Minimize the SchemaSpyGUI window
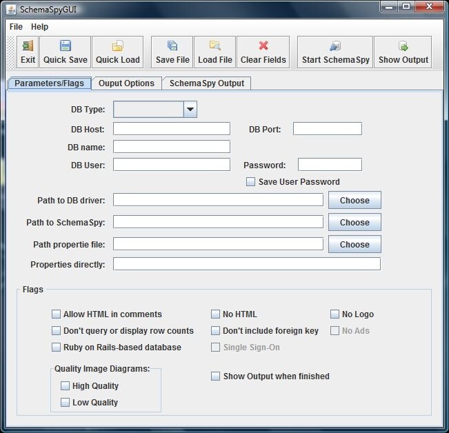Screen dimensions: 449x433 [x=389, y=7]
